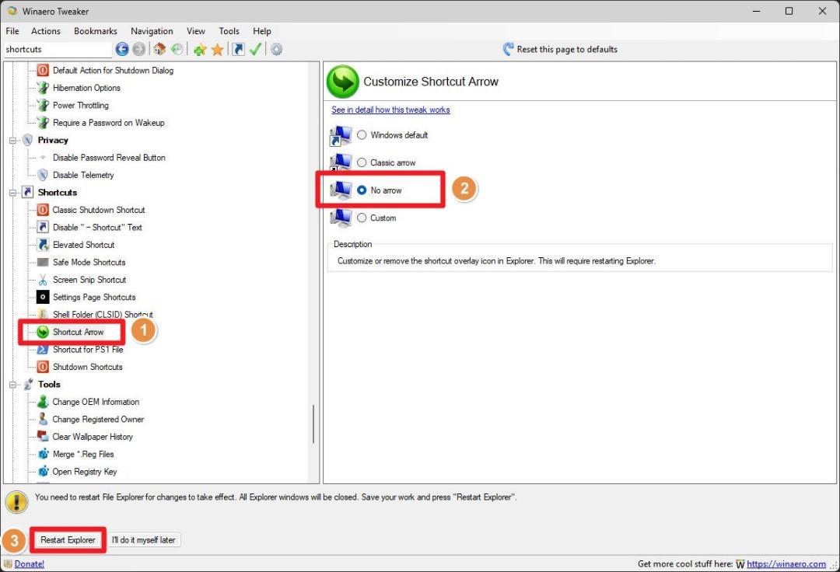Open the View menu
This screenshot has width=840, height=572.
pos(195,31)
